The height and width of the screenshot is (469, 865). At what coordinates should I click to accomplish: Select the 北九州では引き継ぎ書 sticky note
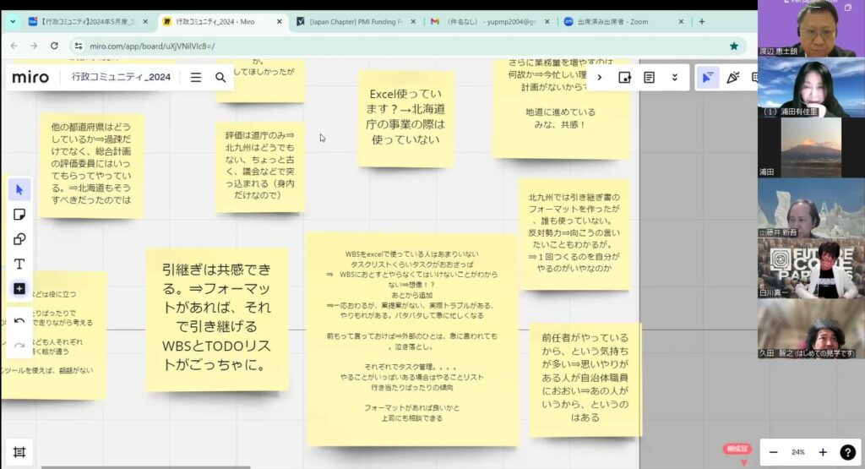click(x=574, y=234)
